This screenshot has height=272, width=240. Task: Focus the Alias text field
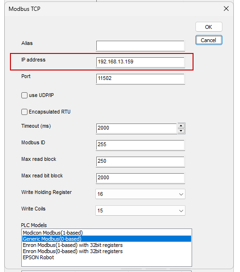coord(140,45)
